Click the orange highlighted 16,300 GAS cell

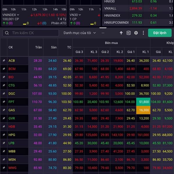tap(143, 110)
